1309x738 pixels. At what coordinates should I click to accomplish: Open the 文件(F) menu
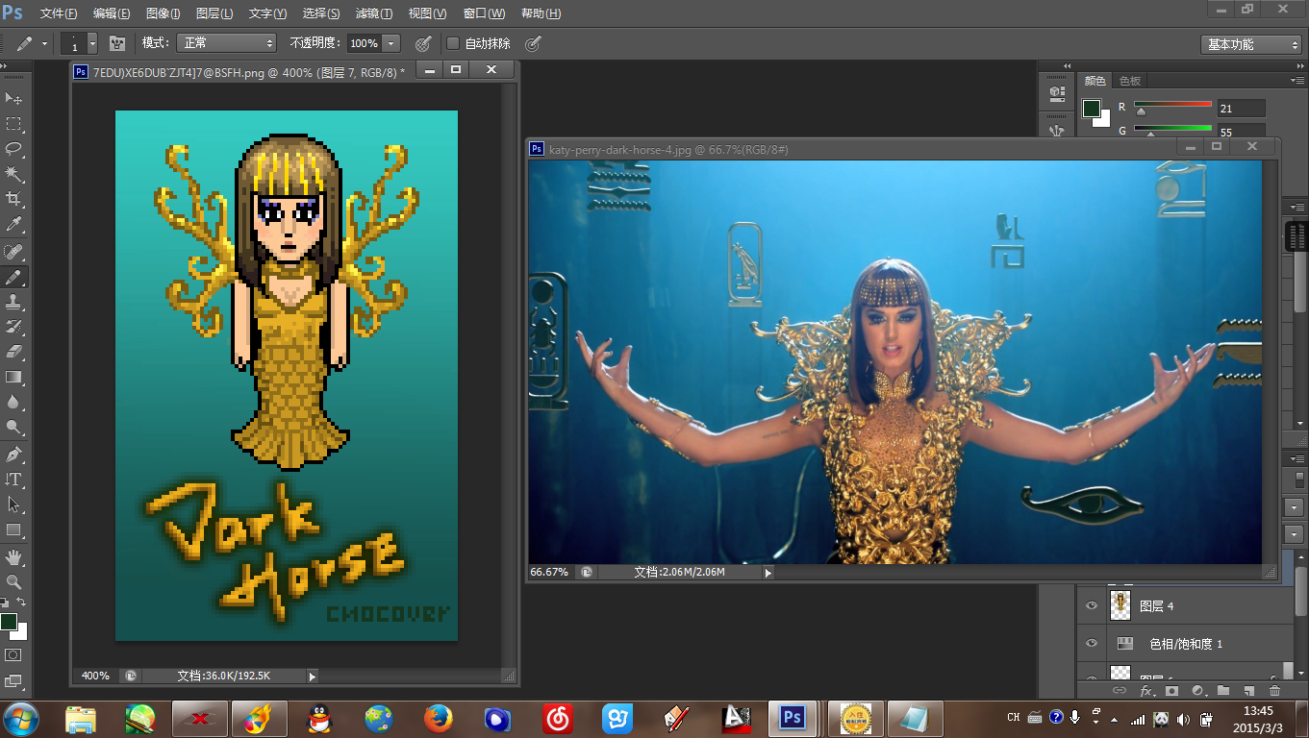pos(59,13)
